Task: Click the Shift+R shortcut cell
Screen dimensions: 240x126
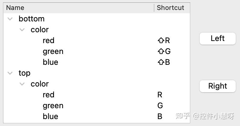Action: point(164,40)
